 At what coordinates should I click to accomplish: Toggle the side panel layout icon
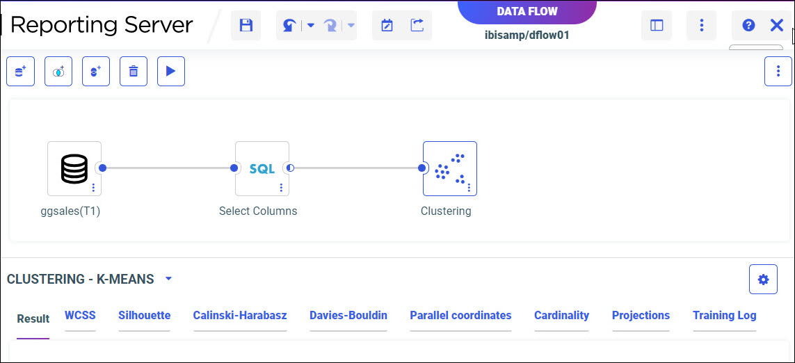pyautogui.click(x=657, y=26)
